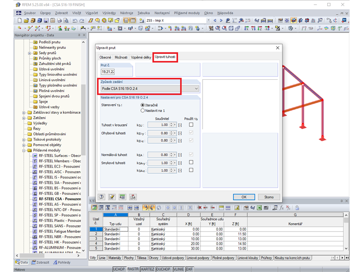This screenshot has height=272, width=363.
Task: Click the fx formula icon in table toolbar
Action: click(x=281, y=208)
